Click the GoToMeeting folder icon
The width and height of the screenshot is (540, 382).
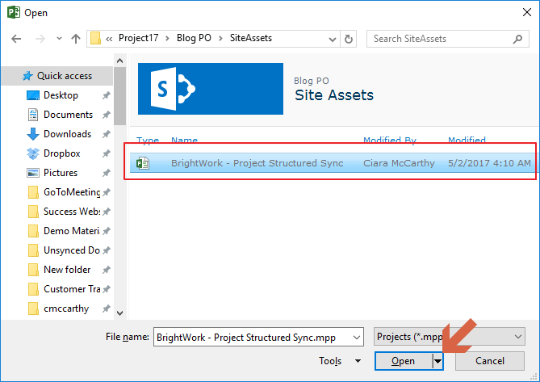[x=33, y=192]
